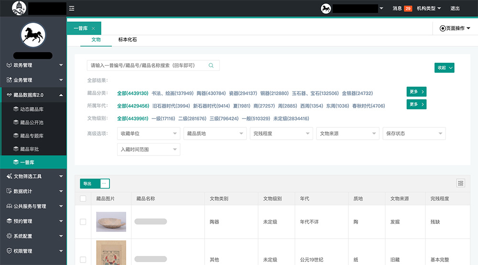Open the 保存状态 dropdown
Image resolution: width=478 pixels, height=265 pixels.
click(414, 133)
